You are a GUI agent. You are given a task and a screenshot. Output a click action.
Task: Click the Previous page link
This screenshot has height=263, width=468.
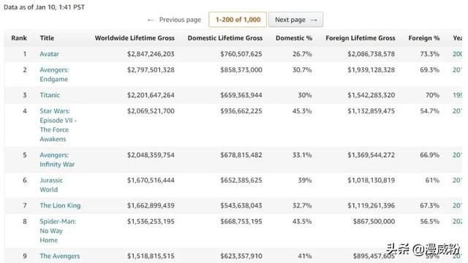[174, 20]
